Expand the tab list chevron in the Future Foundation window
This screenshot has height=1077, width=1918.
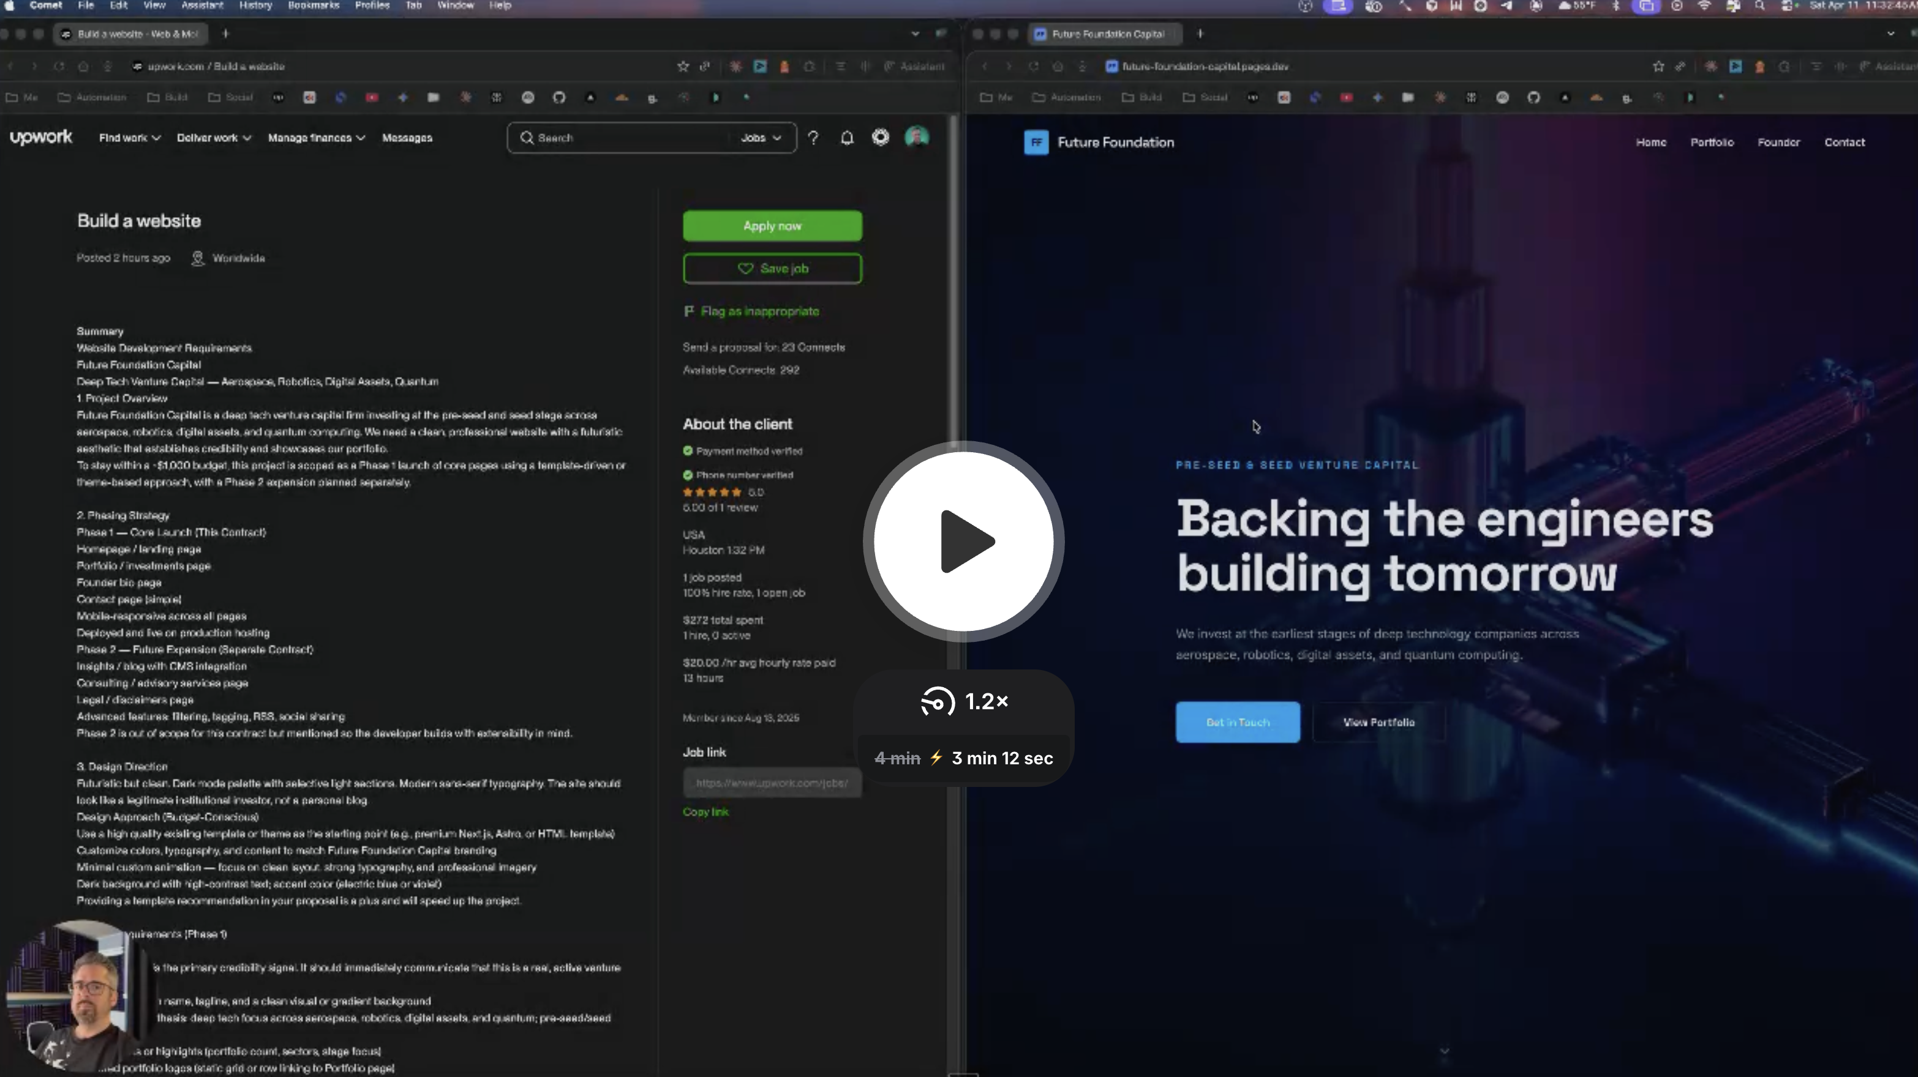[x=1890, y=34]
